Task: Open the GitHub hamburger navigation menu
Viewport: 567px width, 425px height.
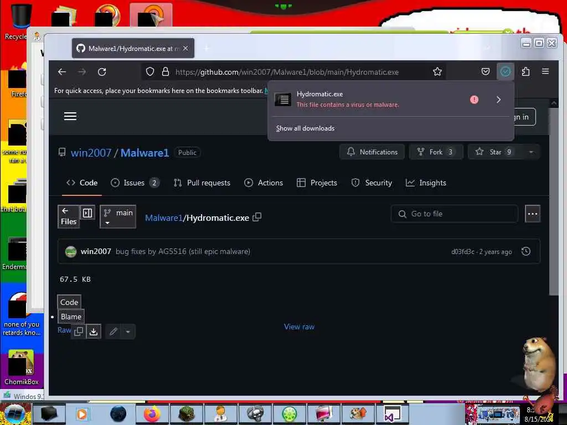Action: pos(70,116)
